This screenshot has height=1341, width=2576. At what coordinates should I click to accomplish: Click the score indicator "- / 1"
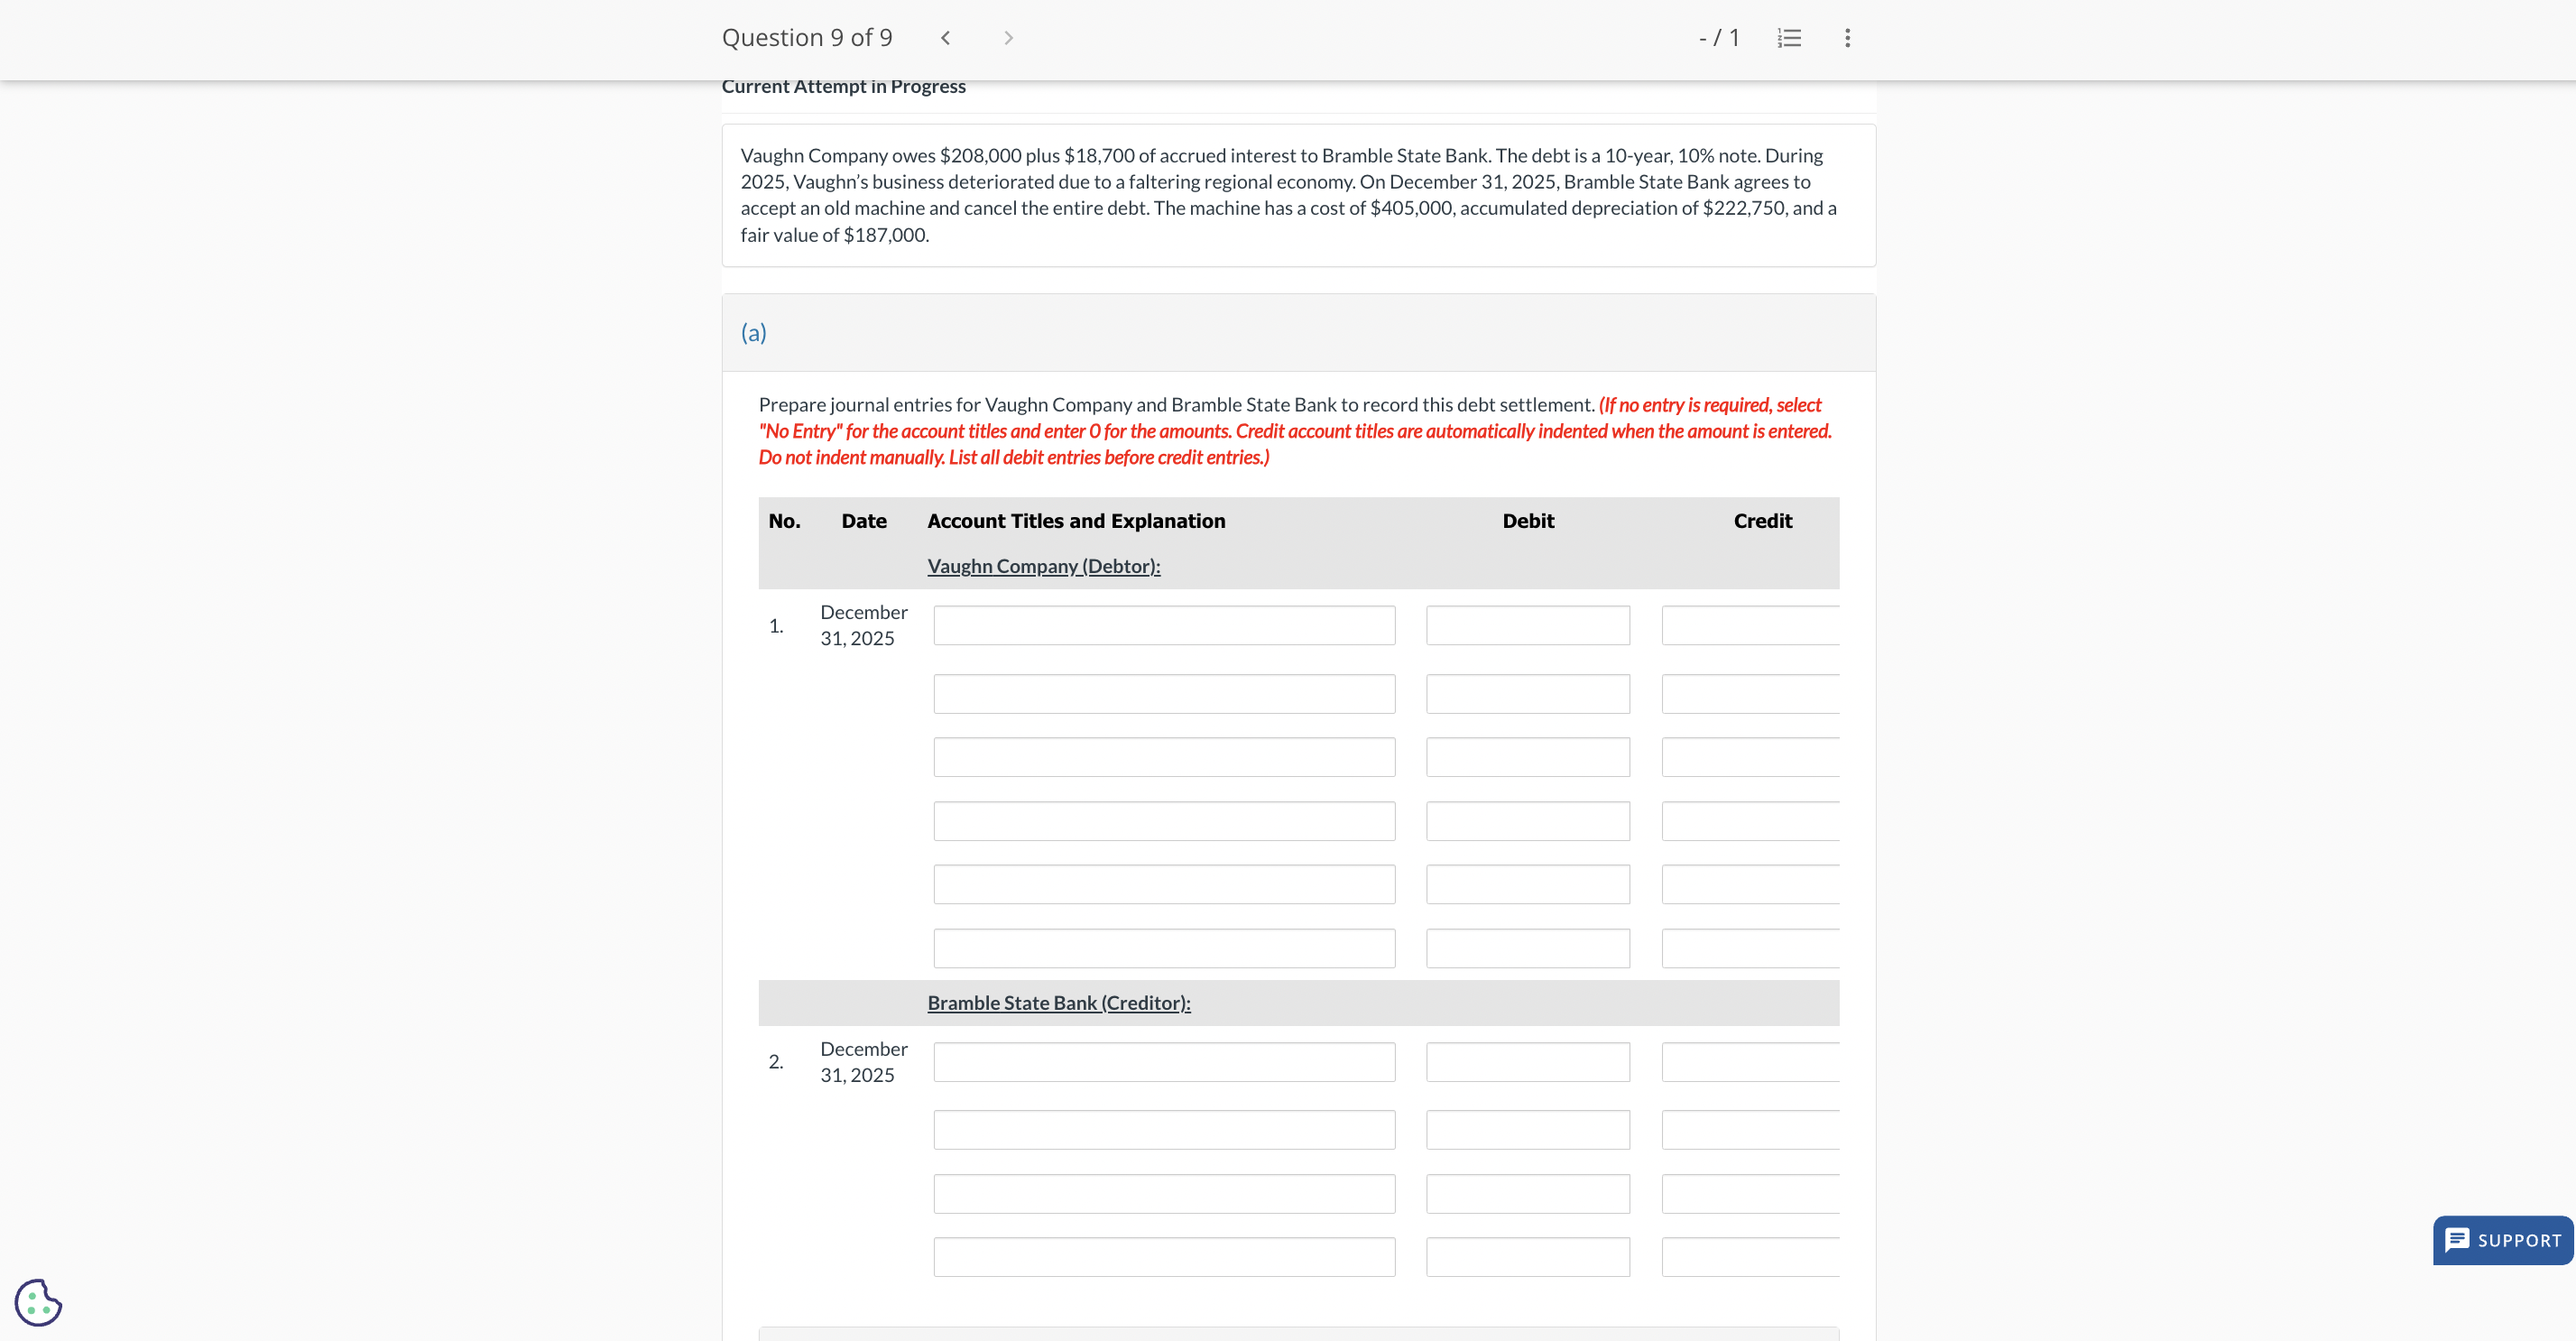click(x=1719, y=38)
